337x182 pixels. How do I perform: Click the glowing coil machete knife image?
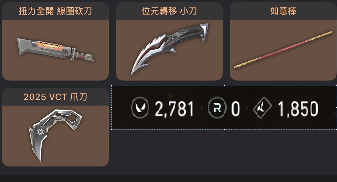pos(55,50)
